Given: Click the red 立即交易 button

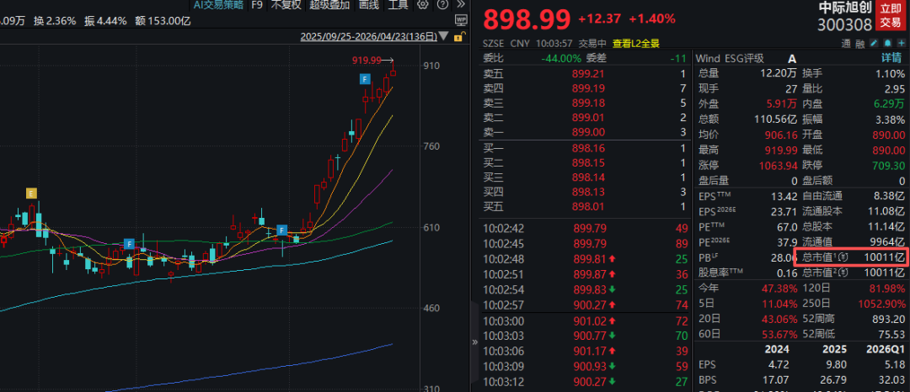Looking at the screenshot, I should pos(891,16).
